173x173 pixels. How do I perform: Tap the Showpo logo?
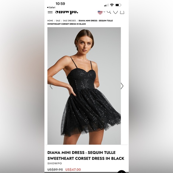click(67, 12)
